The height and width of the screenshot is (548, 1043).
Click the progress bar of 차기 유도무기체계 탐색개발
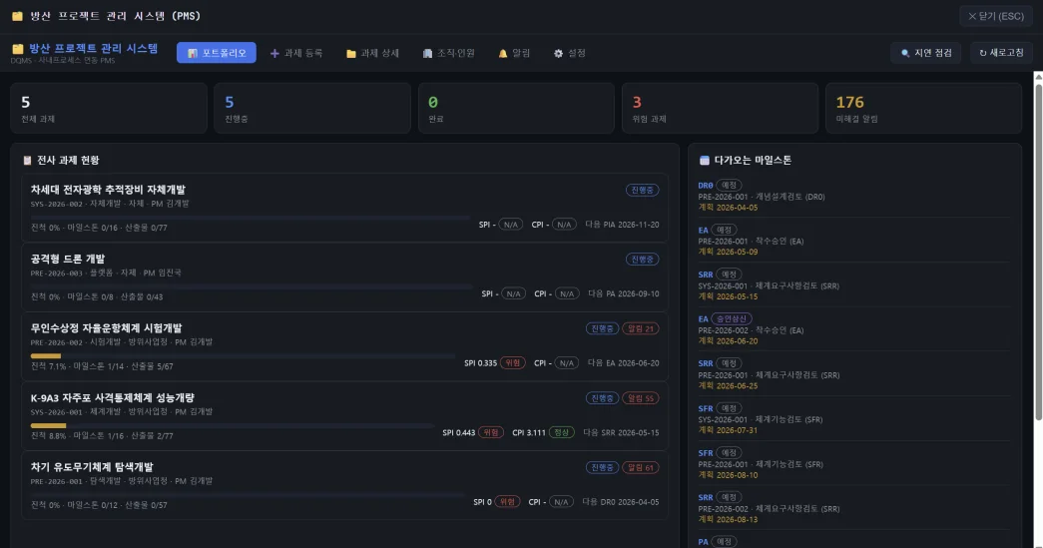pos(248,495)
